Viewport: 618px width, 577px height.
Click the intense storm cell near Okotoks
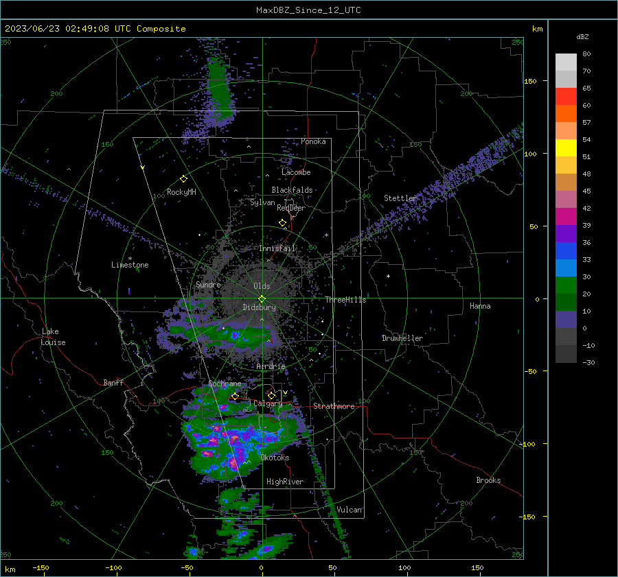[233, 462]
